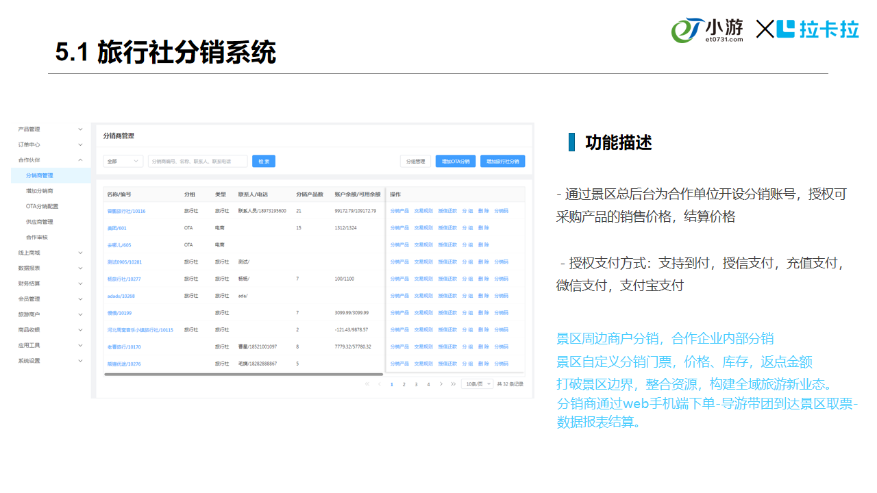This screenshot has width=877, height=493.
Task: Open 供应商管理 sidebar item
Action: [40, 222]
